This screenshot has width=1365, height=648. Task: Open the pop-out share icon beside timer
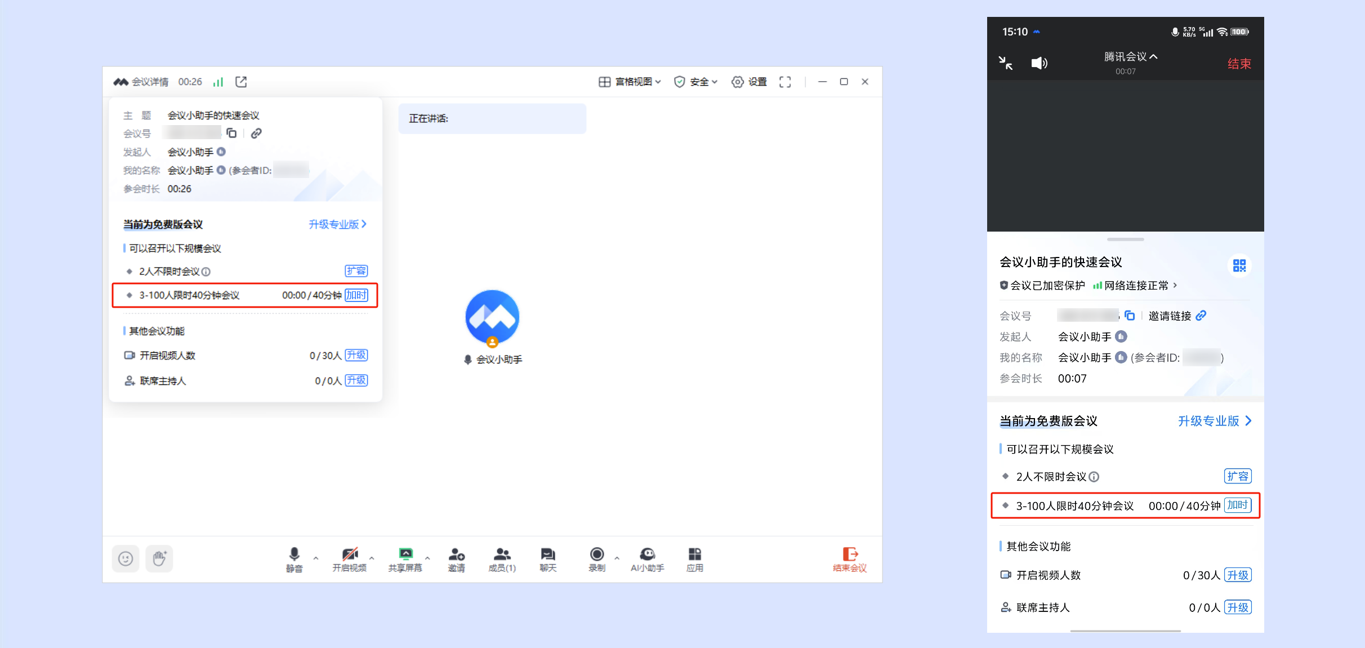[241, 82]
